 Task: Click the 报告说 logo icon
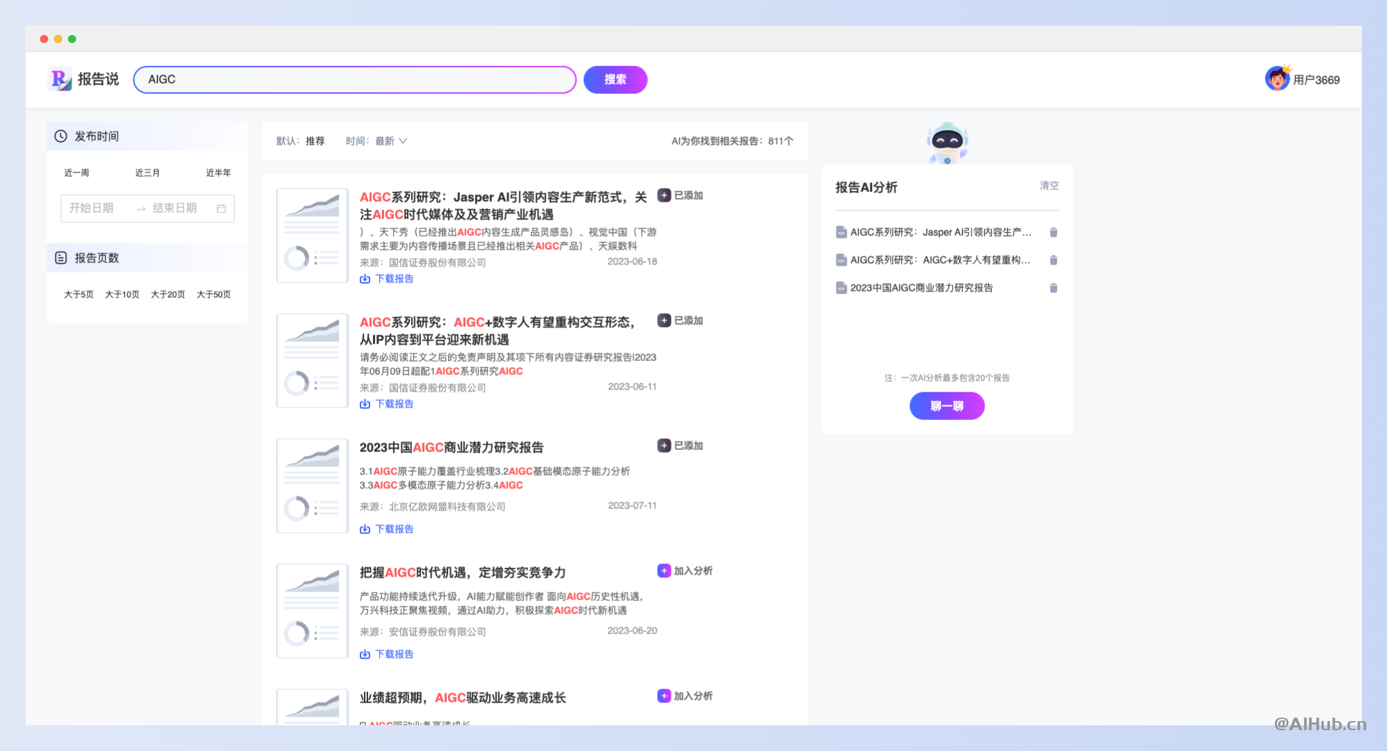point(61,79)
